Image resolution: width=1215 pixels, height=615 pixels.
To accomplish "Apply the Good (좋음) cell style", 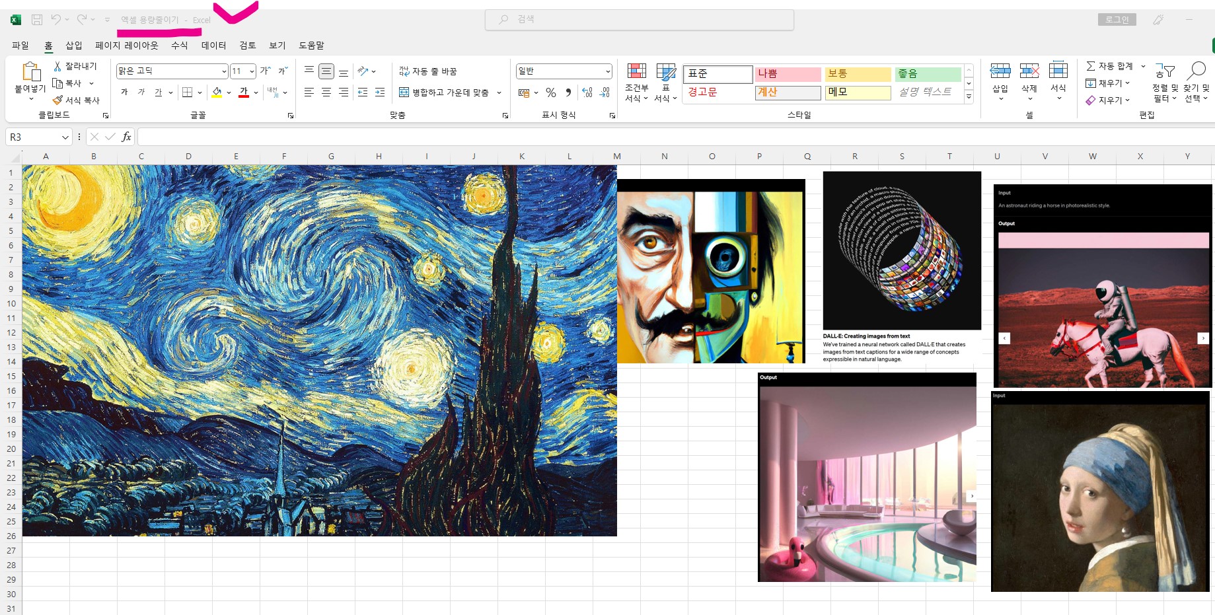I will [928, 74].
